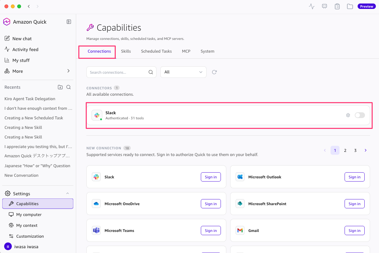Open "I don't have enough context" chat

click(x=38, y=108)
